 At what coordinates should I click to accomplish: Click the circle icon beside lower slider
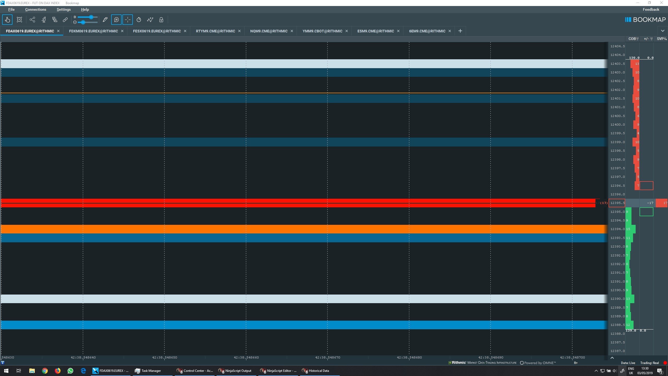click(x=75, y=22)
